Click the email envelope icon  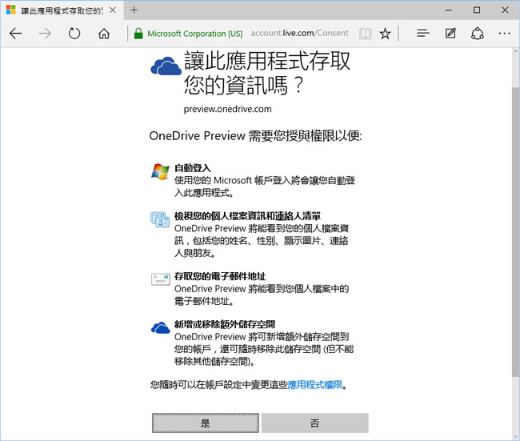pos(161,279)
